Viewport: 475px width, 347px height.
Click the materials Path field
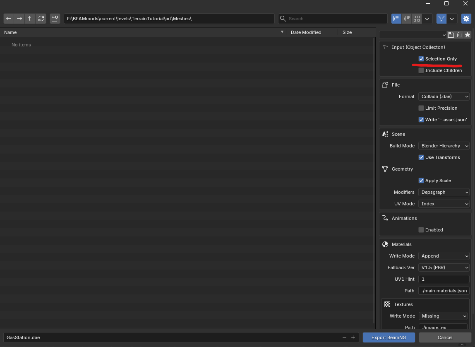tap(444, 291)
